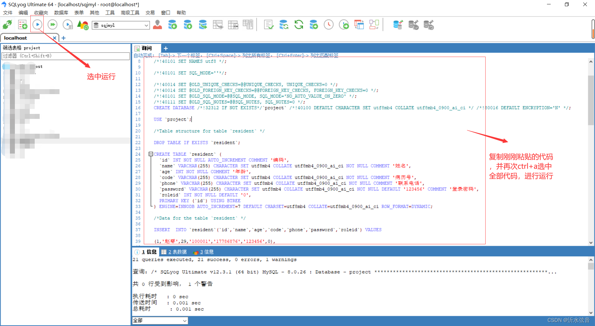Click the backup database icon with up arrow

(x=187, y=24)
